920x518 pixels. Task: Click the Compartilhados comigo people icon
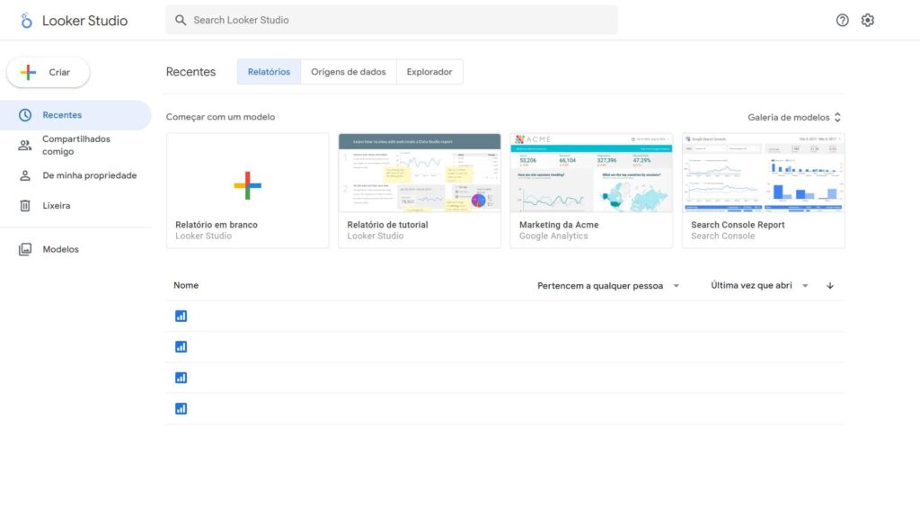tap(26, 142)
